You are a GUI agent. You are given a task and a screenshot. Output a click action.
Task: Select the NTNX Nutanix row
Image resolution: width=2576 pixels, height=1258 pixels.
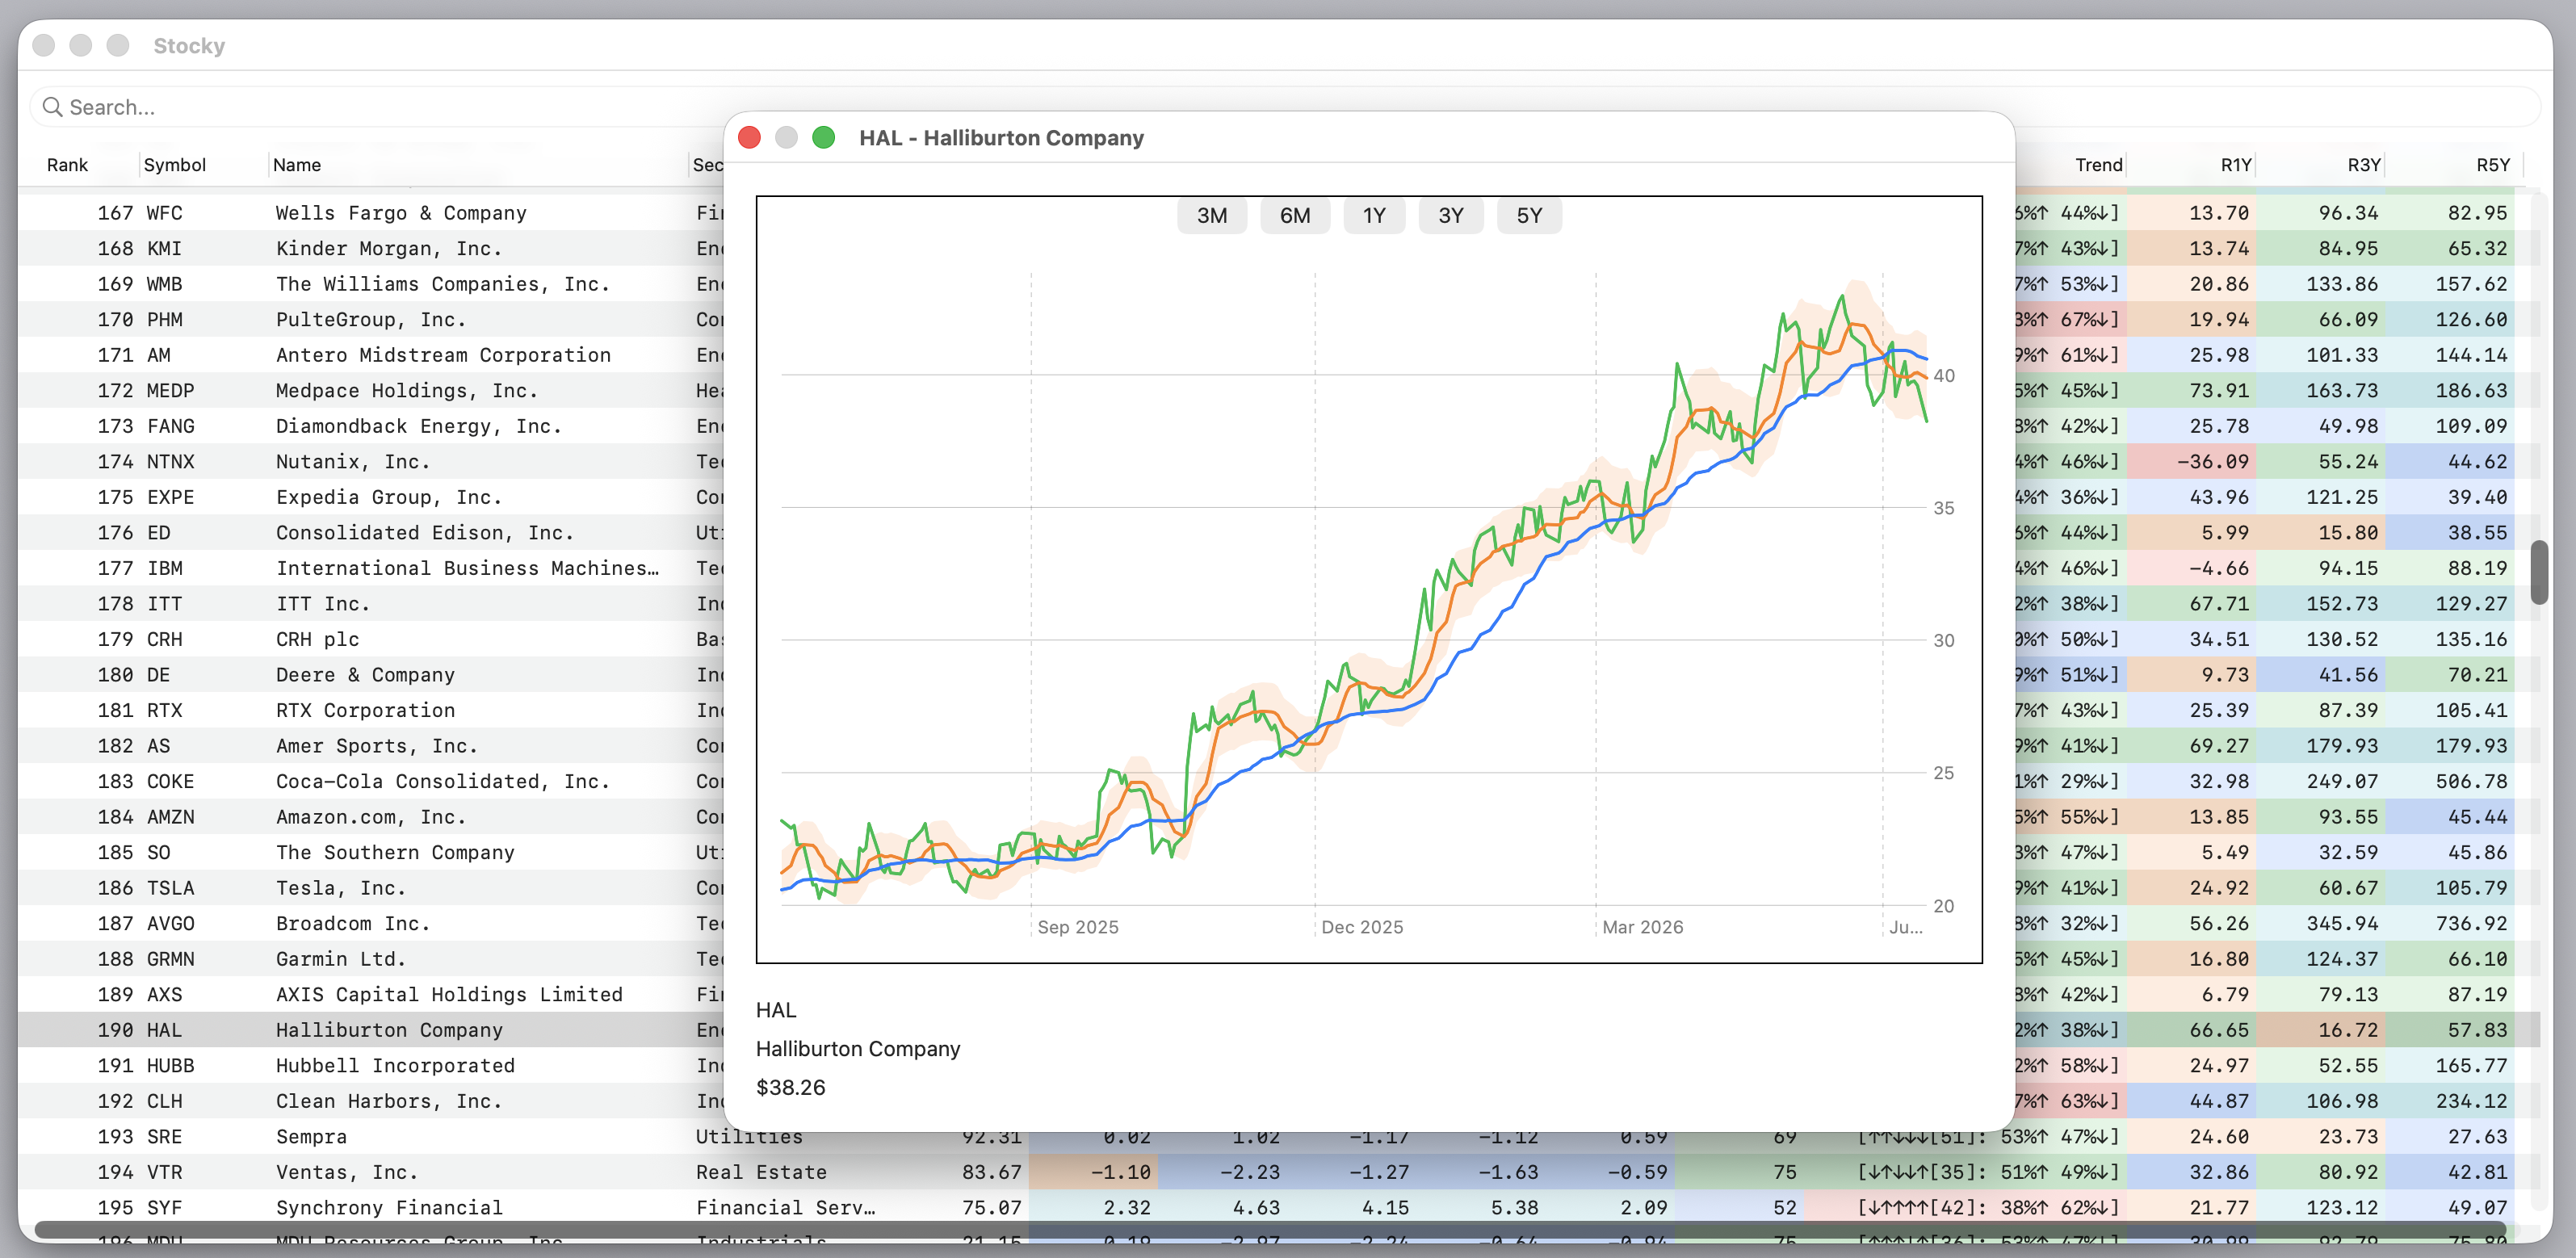coord(1280,461)
